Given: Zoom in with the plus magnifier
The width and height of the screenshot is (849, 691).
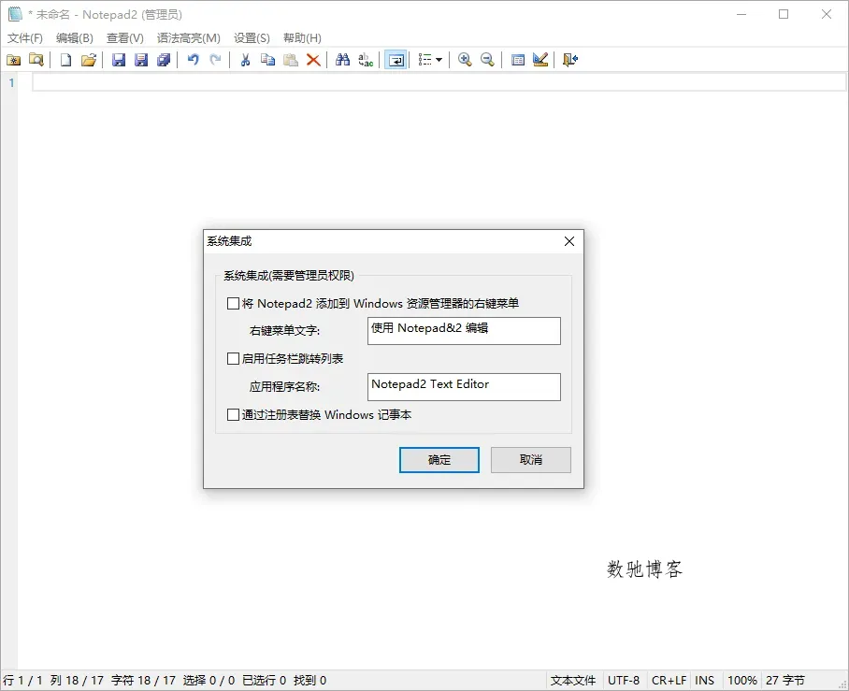Looking at the screenshot, I should pos(465,60).
